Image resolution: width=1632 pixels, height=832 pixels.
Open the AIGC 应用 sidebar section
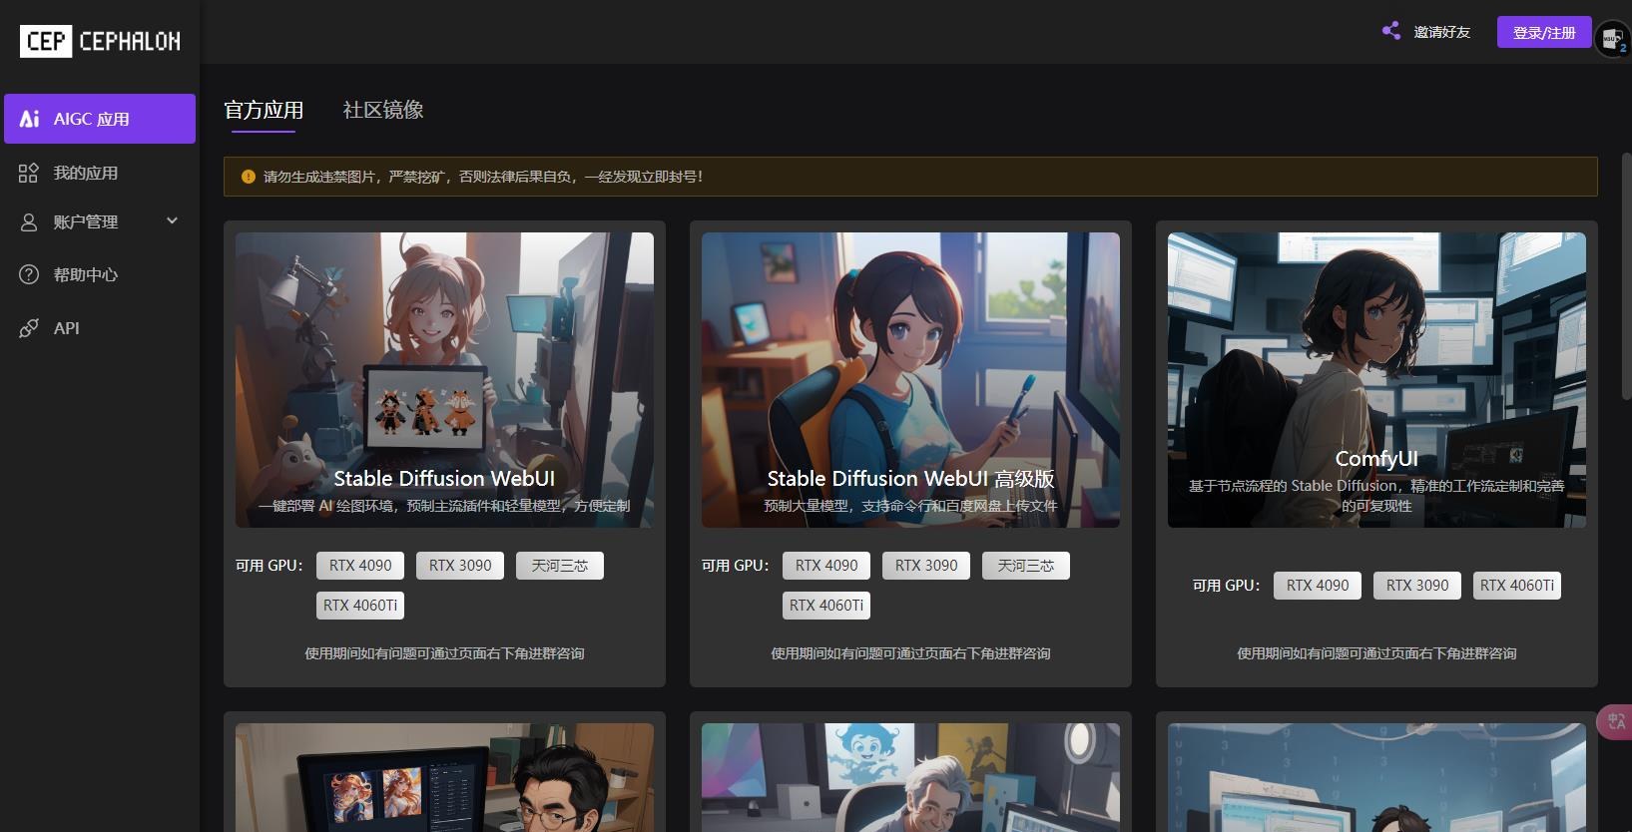coord(100,119)
